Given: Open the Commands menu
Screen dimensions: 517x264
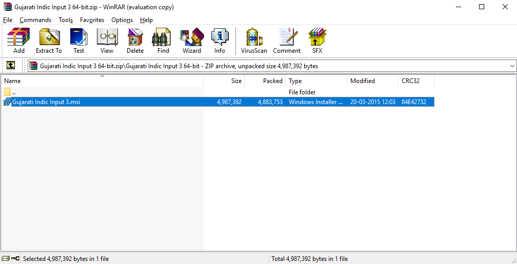Looking at the screenshot, I should pyautogui.click(x=35, y=20).
